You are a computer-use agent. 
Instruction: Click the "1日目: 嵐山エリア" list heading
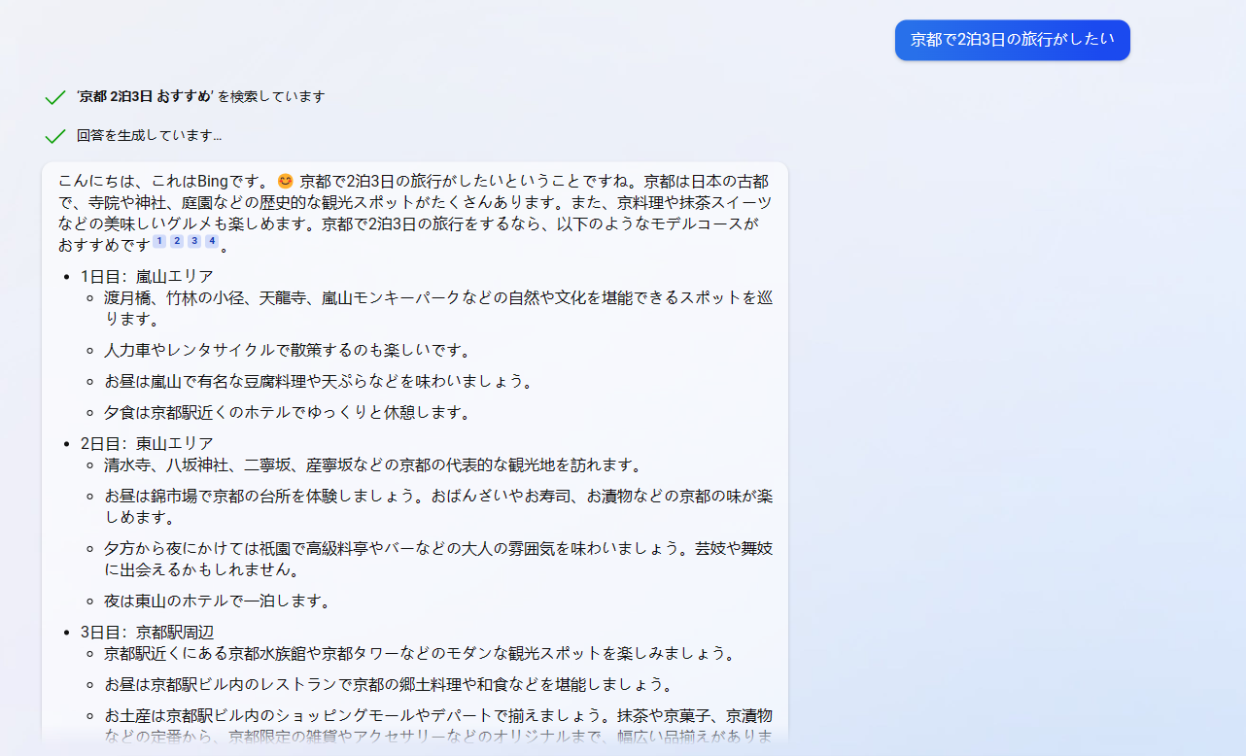click(145, 276)
